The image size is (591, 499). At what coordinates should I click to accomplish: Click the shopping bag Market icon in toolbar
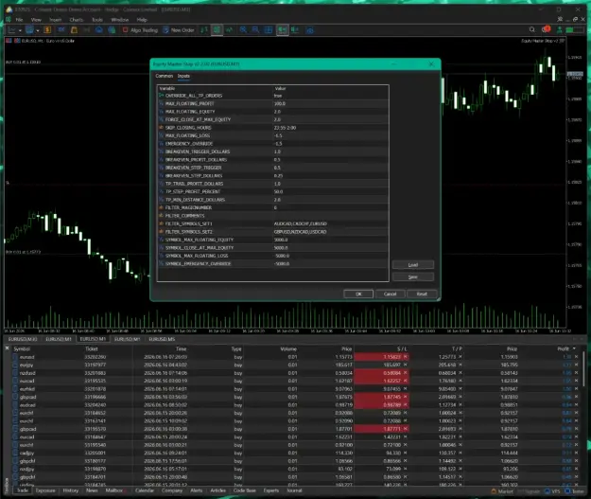(x=75, y=29)
